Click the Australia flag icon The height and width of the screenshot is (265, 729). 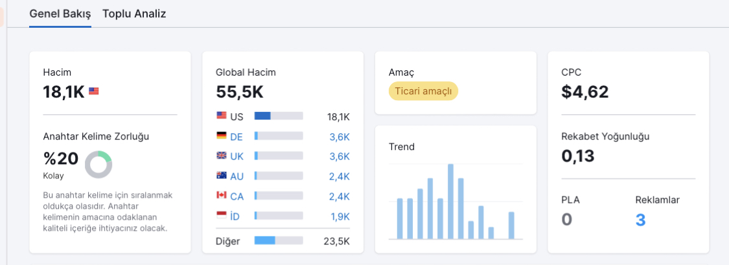tap(222, 175)
